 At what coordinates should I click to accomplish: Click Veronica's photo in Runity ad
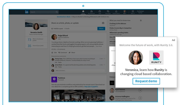pos(136,58)
